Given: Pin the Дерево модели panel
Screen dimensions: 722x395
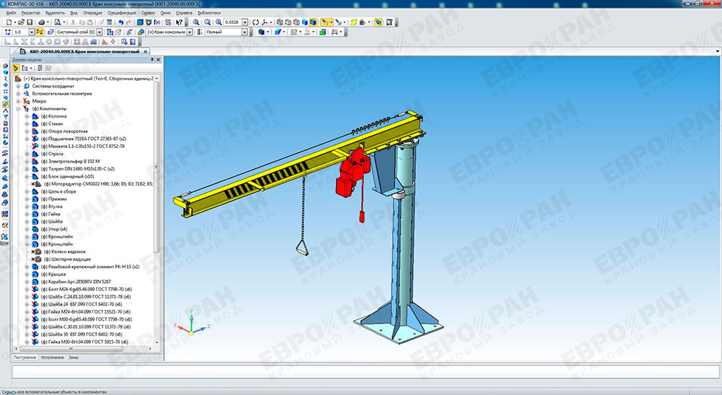Looking at the screenshot, I should pos(152,60).
